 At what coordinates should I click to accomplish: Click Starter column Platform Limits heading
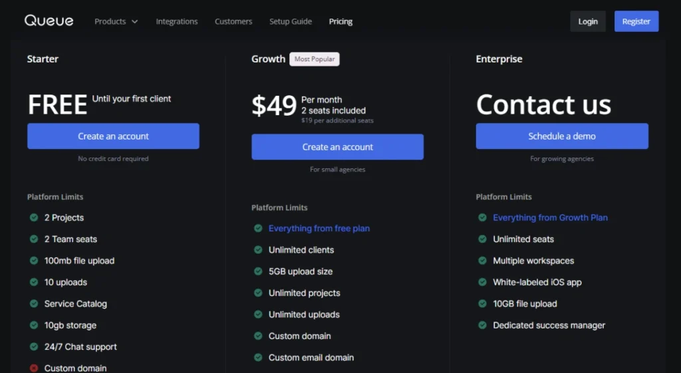(x=55, y=197)
